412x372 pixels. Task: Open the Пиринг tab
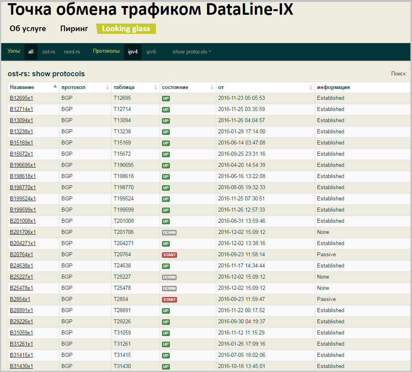74,29
